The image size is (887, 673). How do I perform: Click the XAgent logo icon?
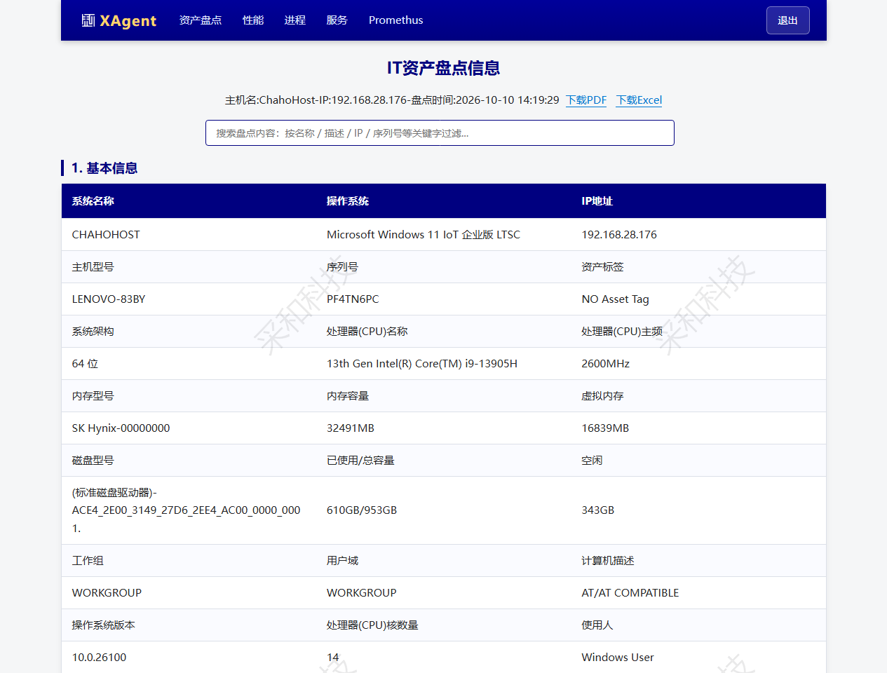[88, 20]
